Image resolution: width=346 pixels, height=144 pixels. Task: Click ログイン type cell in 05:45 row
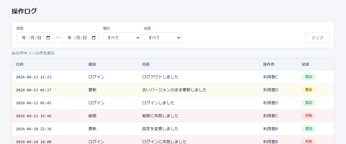tap(97, 103)
